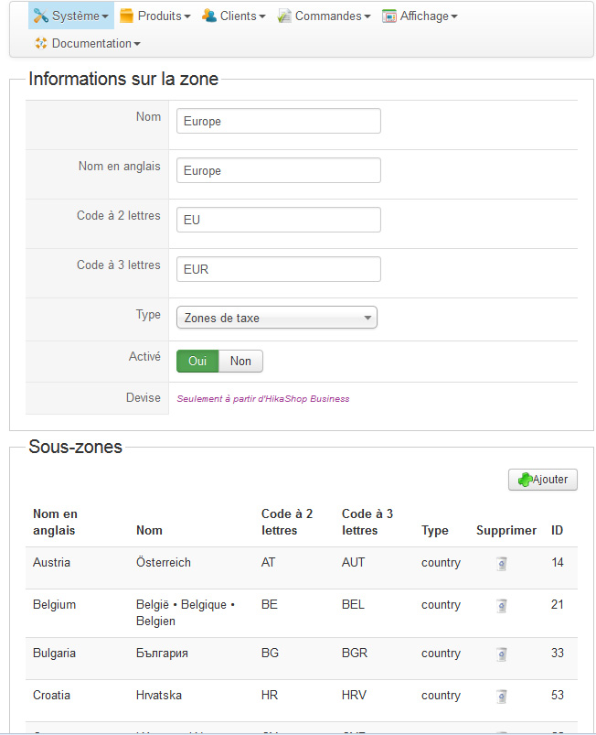
Task: Delete the Austria subzone with trash icon
Action: (501, 564)
